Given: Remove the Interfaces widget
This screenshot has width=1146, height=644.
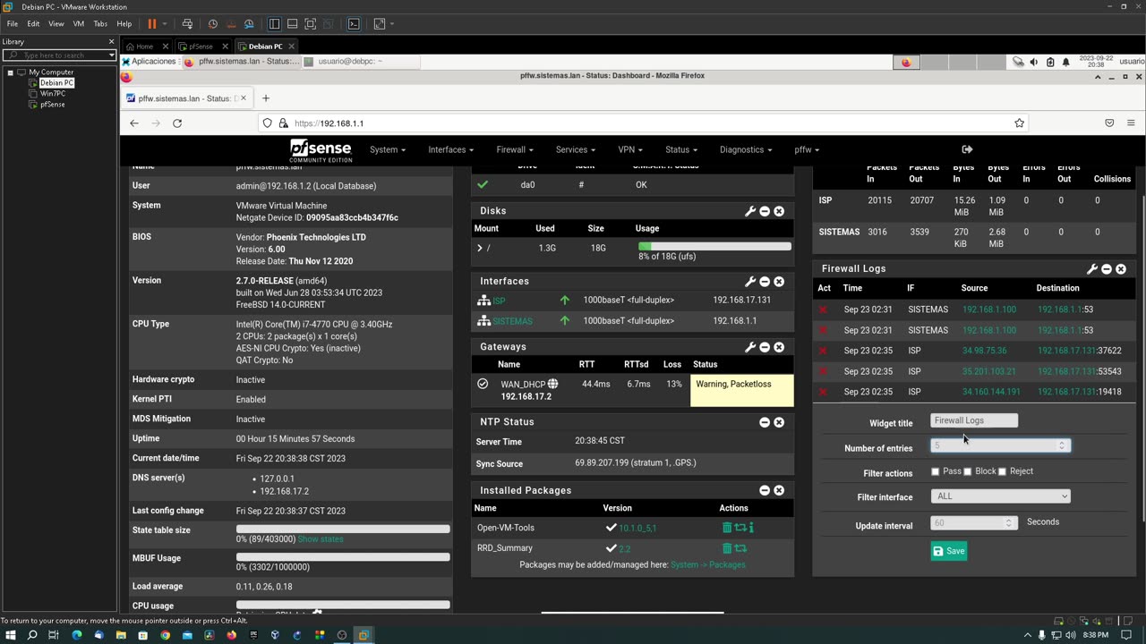Looking at the screenshot, I should [x=779, y=282].
